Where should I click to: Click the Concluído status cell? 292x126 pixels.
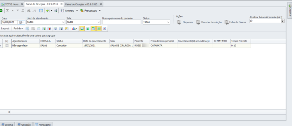pos(69,45)
